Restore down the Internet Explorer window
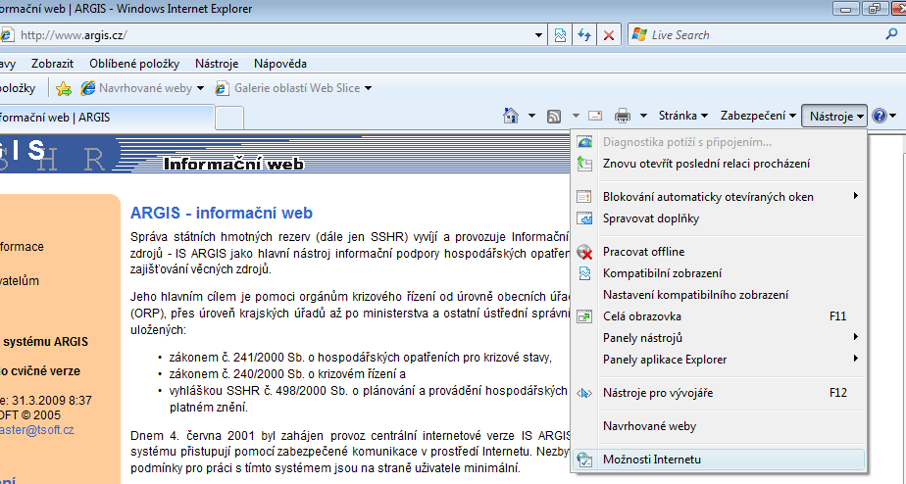The height and width of the screenshot is (484, 906). click(874, 9)
